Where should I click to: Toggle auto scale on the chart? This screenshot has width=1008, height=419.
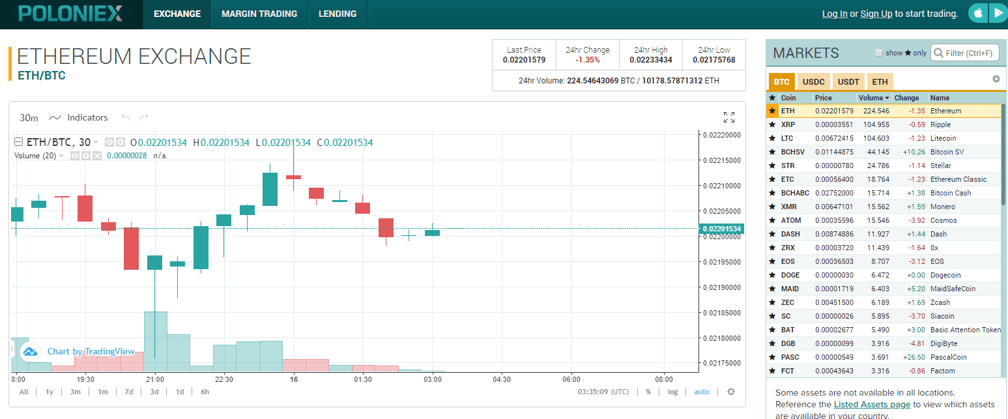[702, 392]
